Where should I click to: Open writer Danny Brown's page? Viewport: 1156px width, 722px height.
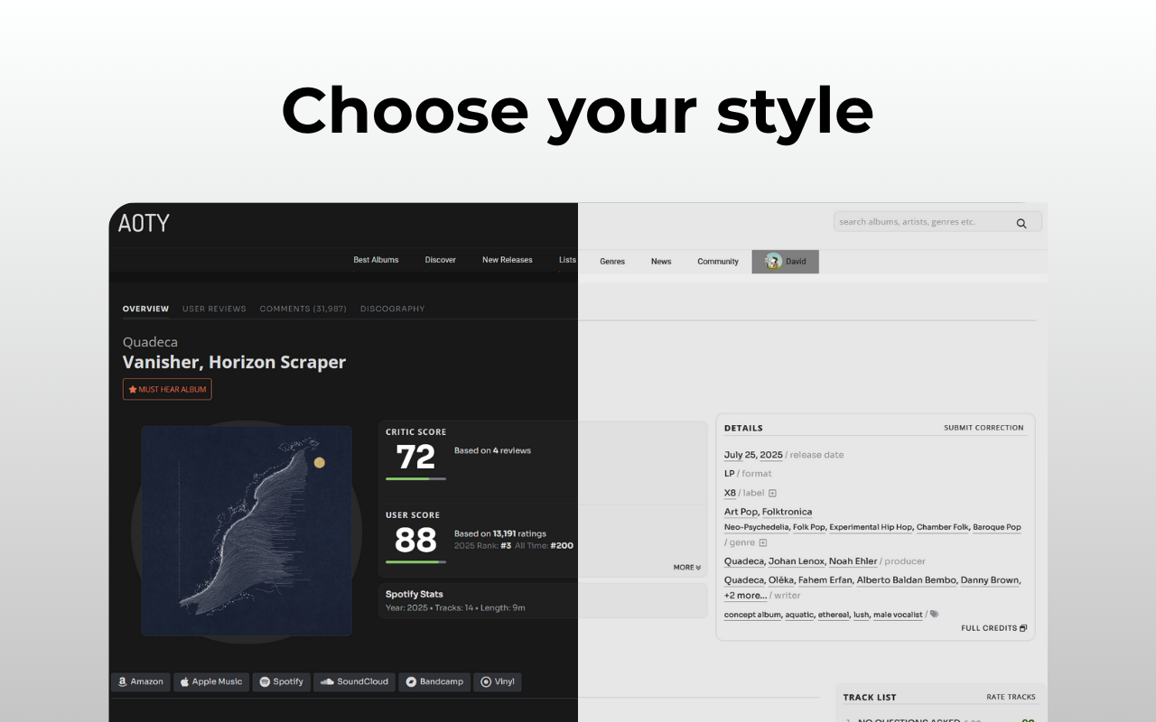click(x=990, y=580)
